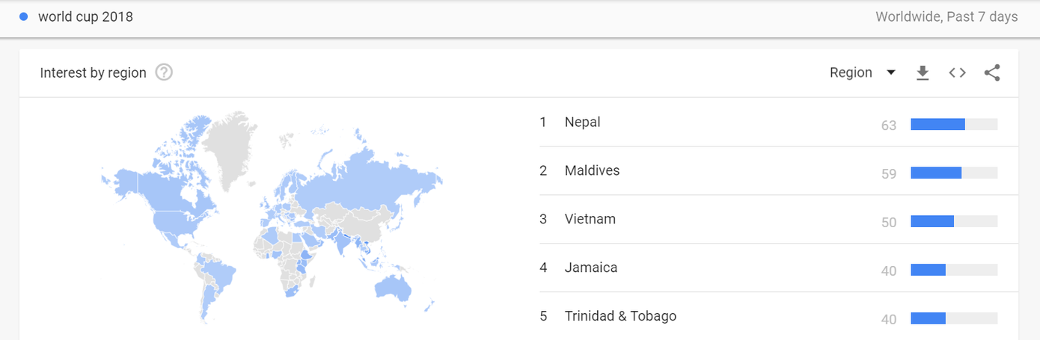Click Vietnam interest bar showing 50

[x=954, y=221]
